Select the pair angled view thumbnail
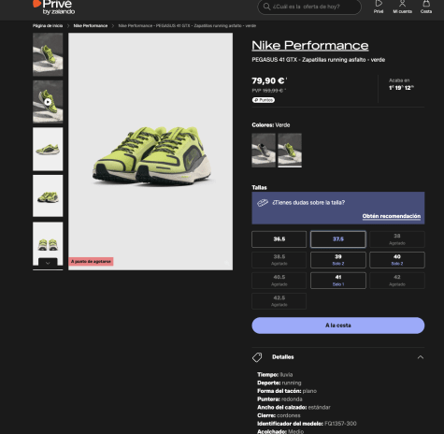 coord(48,196)
